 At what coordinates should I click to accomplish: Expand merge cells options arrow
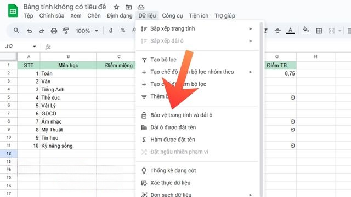[339, 31]
